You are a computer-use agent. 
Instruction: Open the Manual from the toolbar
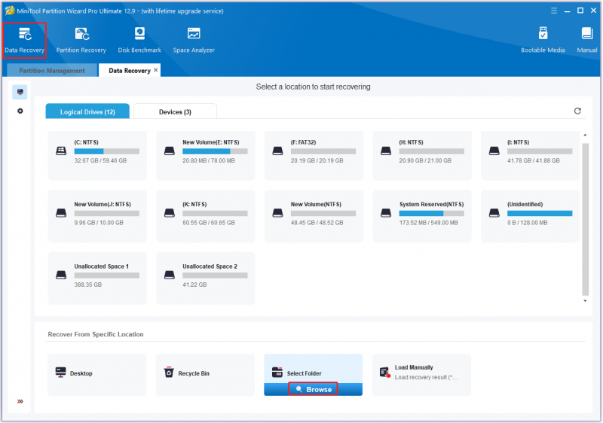pyautogui.click(x=587, y=41)
